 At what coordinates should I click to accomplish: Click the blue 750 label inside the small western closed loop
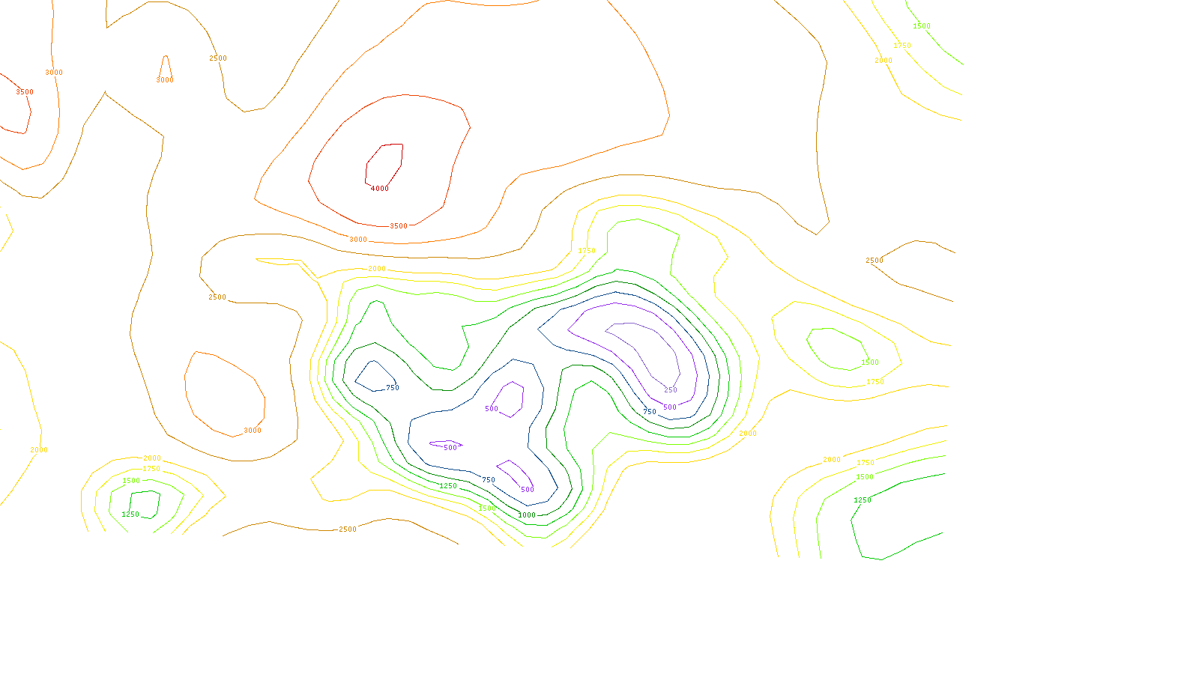393,388
